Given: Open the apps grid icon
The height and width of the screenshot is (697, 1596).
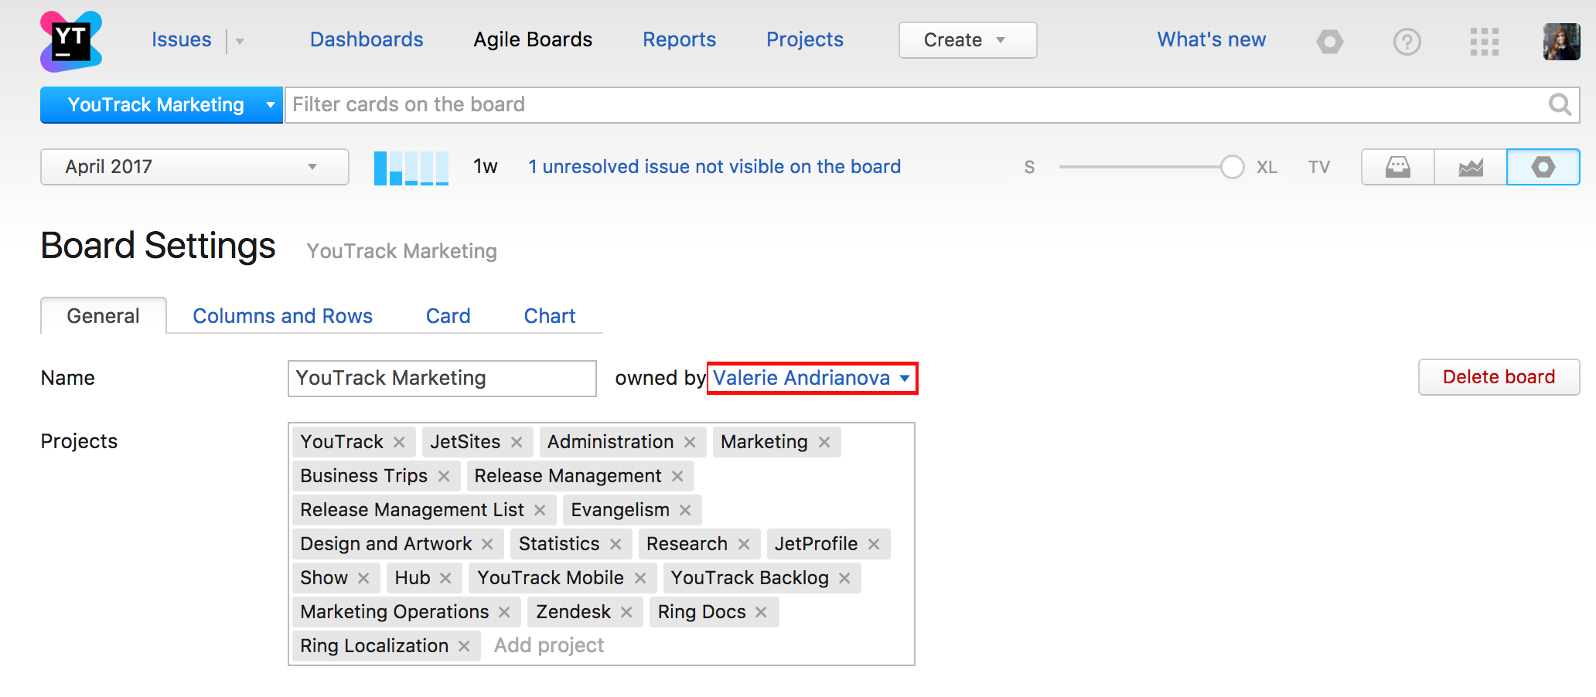Looking at the screenshot, I should (1484, 41).
